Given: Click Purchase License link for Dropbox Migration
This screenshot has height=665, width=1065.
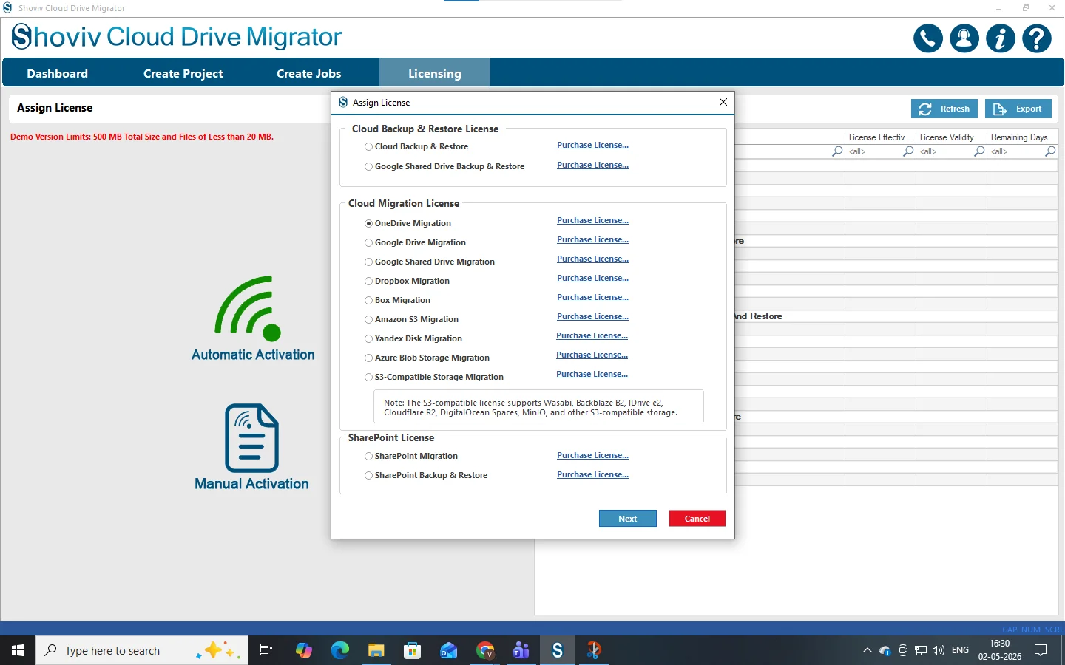Looking at the screenshot, I should [x=592, y=278].
